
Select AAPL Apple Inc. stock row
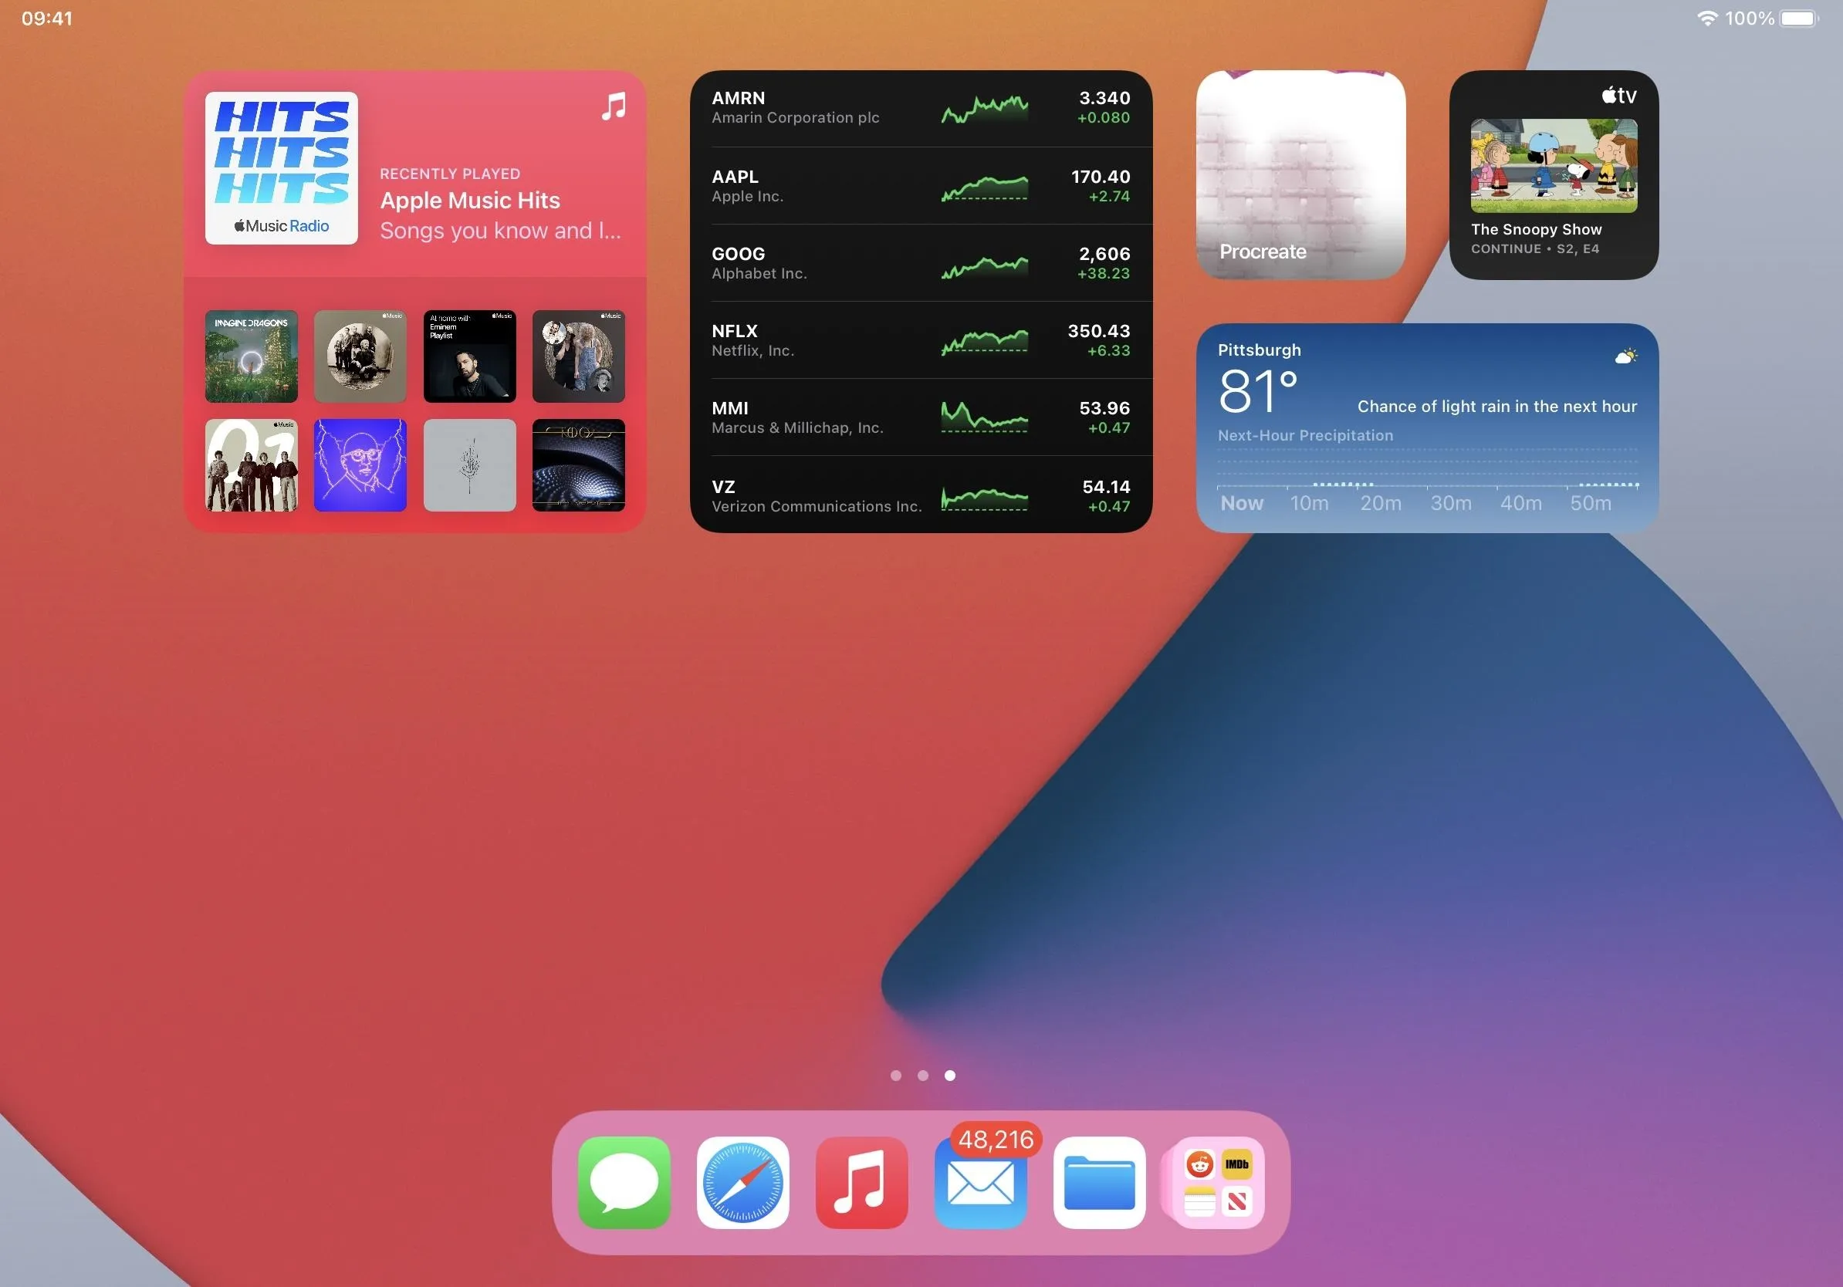[921, 186]
